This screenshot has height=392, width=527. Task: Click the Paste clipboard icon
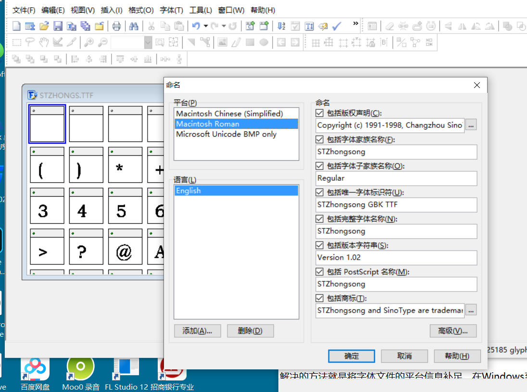point(179,26)
